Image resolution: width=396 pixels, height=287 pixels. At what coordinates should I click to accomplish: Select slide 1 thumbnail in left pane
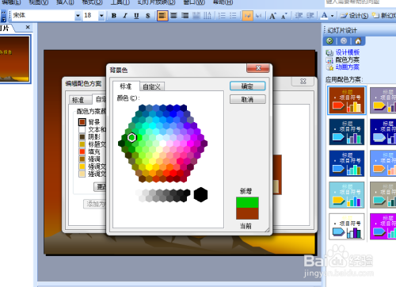[15, 59]
